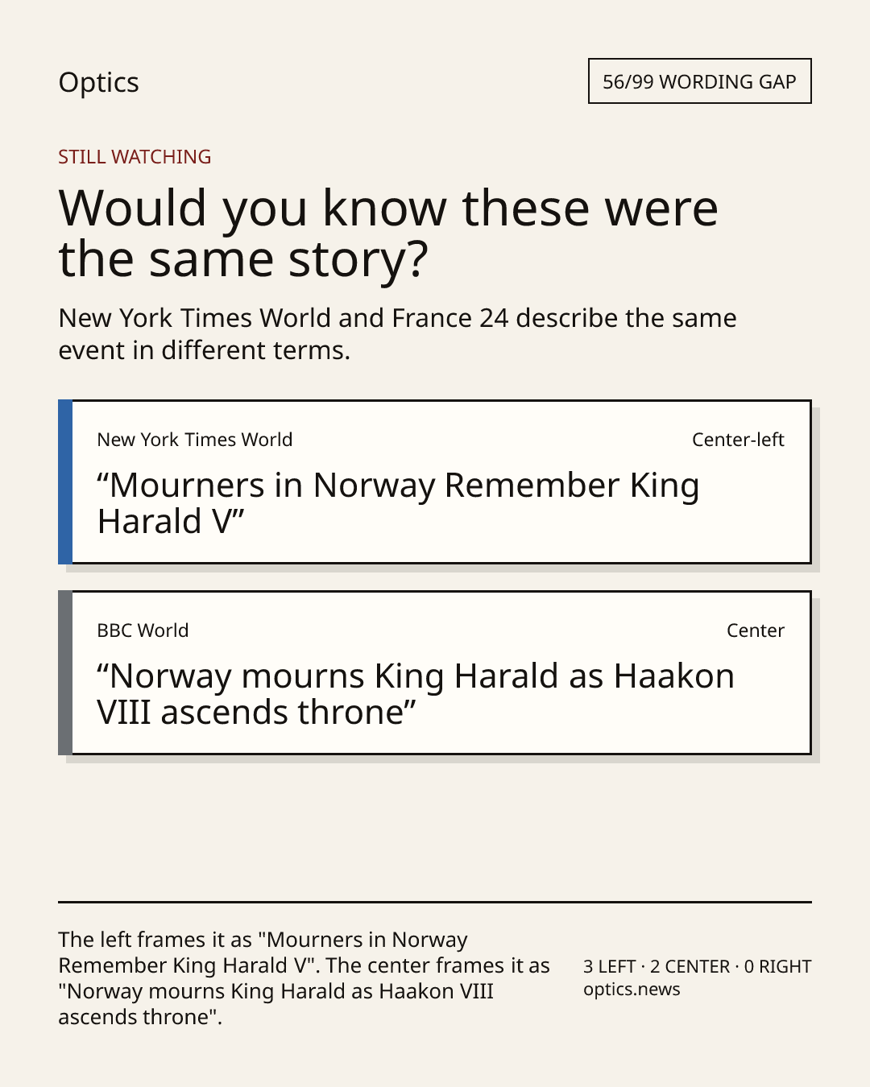Open the 'Mourners in Norway Remember' headline
The height and width of the screenshot is (1087, 870).
(x=398, y=503)
